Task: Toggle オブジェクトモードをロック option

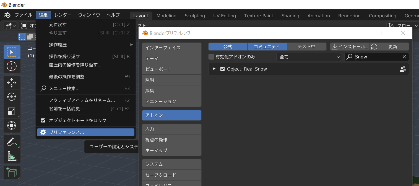Action: [43, 120]
